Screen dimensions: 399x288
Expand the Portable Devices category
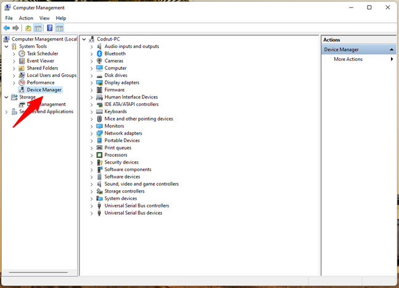(92, 141)
